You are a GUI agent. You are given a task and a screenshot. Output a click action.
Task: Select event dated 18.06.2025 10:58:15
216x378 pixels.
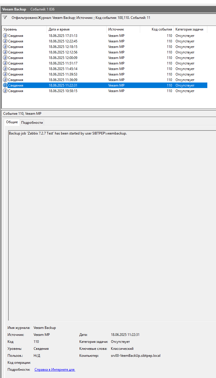pos(105,91)
